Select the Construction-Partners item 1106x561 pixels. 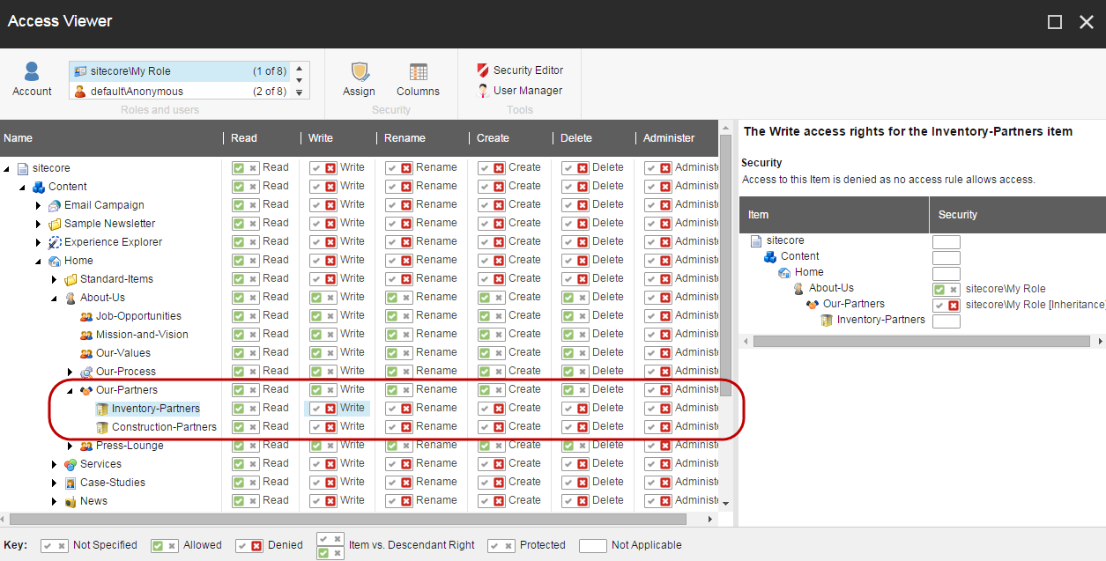point(163,427)
